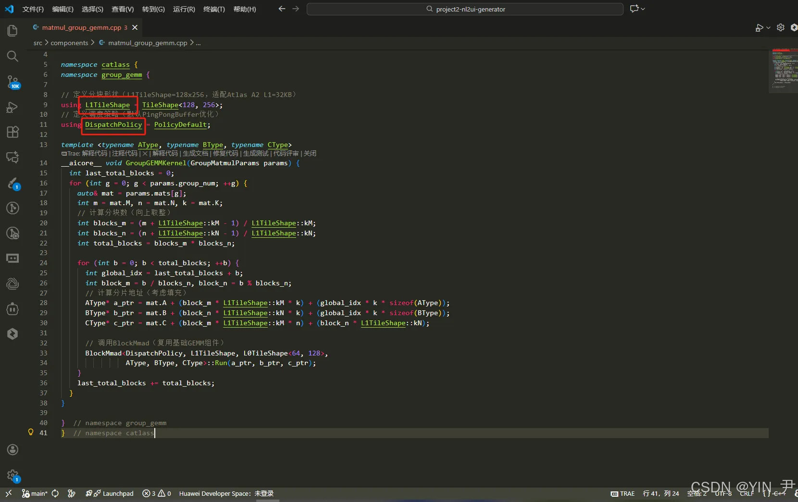Viewport: 798px width, 502px height.
Task: Click the TRAE status bar item
Action: [623, 493]
